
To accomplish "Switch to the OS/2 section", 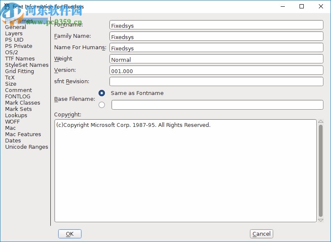I will tap(11, 53).
